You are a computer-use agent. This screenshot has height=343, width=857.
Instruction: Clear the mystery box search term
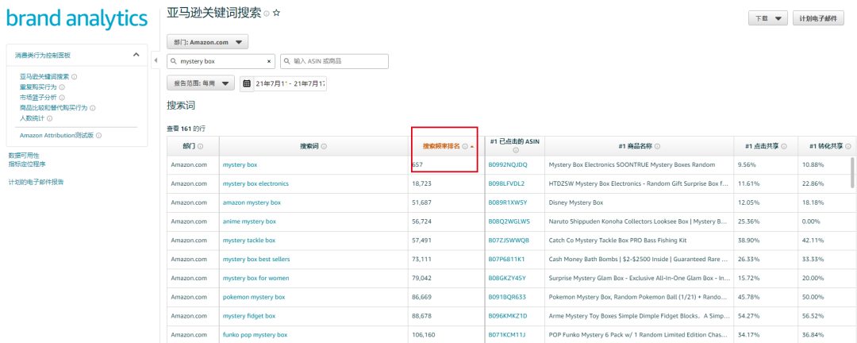268,61
